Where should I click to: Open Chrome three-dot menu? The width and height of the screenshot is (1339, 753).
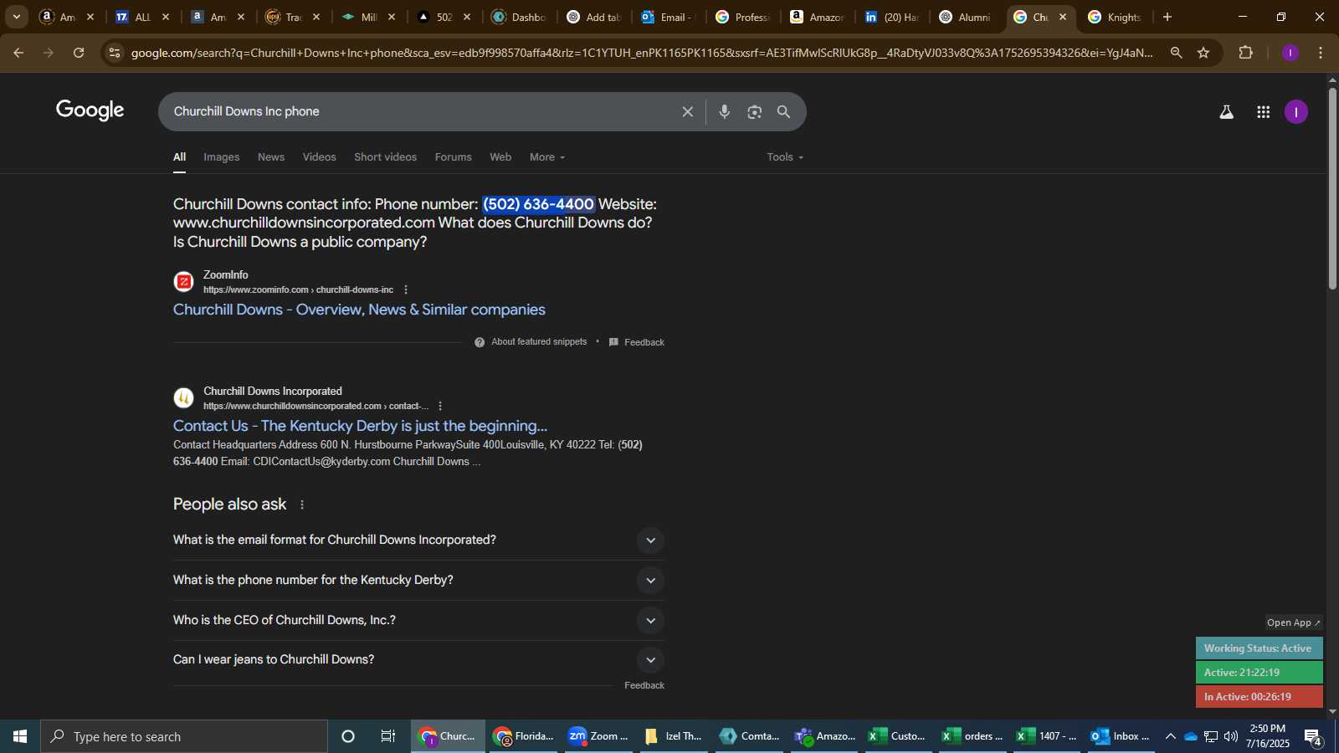[1321, 53]
